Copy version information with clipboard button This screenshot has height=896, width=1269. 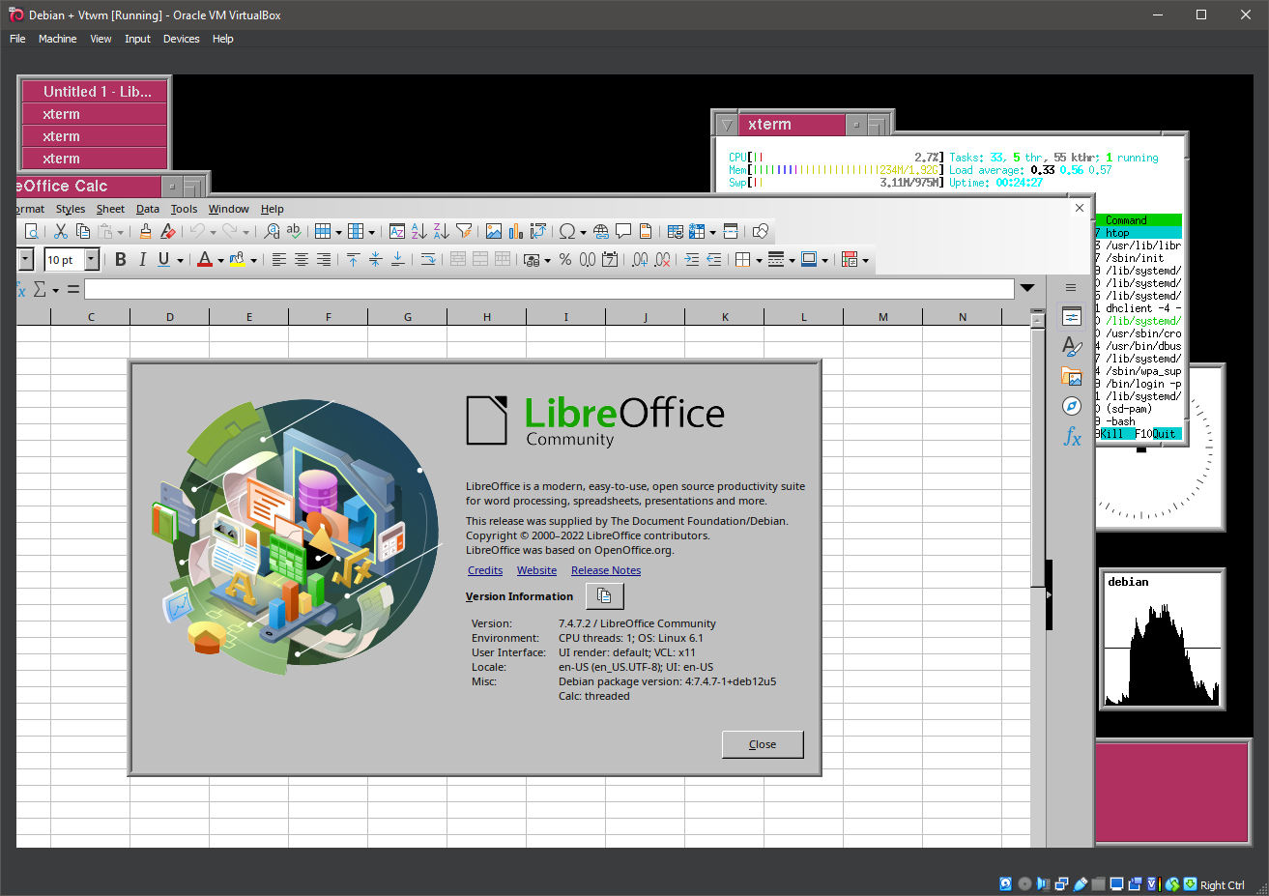coord(604,596)
